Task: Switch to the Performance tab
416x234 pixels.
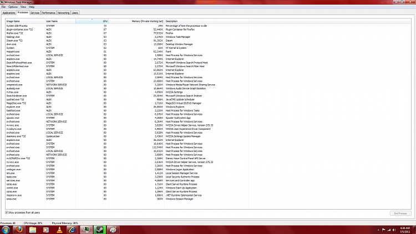Action: pyautogui.click(x=48, y=13)
